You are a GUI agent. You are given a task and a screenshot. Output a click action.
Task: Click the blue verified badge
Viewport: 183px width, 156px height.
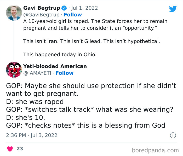[x=64, y=8]
